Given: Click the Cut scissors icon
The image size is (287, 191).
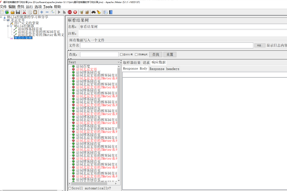Looking at the screenshot, I should click(x=24, y=12).
